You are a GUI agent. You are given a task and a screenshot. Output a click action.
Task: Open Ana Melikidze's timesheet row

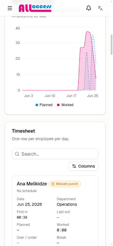pyautogui.click(x=55, y=211)
